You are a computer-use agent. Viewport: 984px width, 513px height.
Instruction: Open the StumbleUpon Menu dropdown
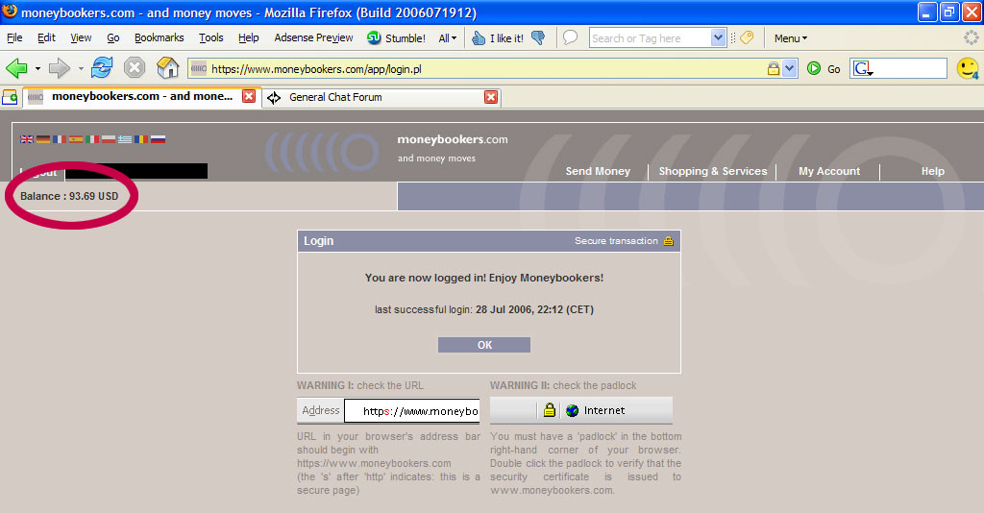791,38
